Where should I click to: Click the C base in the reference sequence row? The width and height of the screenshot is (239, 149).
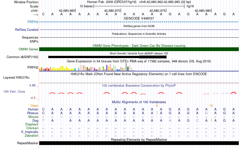[x=44, y=14]
